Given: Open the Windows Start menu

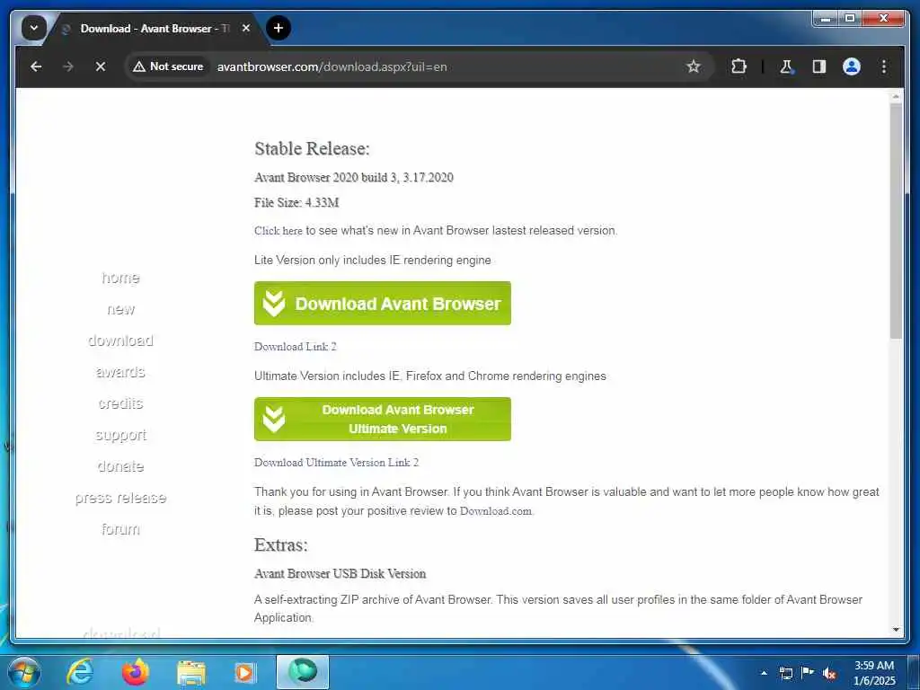Looking at the screenshot, I should [x=24, y=672].
